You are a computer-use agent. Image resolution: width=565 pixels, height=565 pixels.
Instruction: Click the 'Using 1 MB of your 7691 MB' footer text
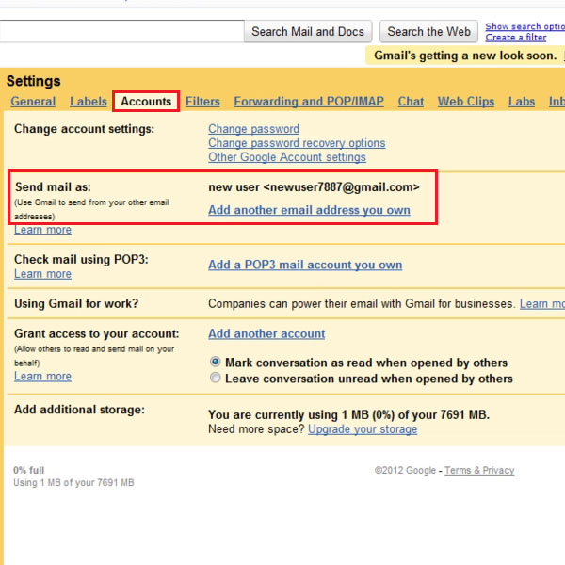73,483
